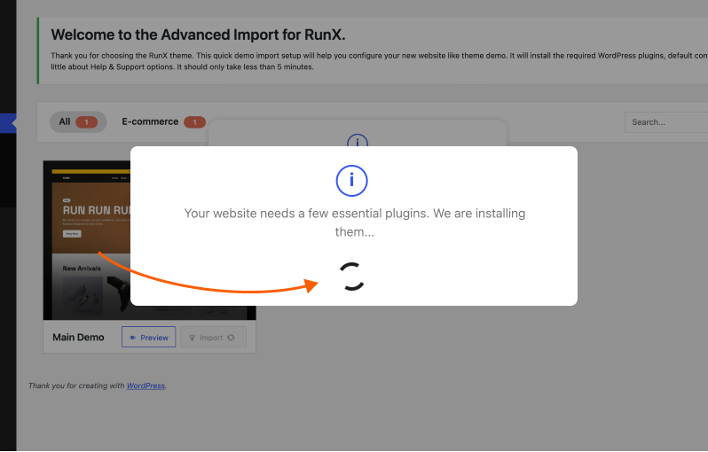Click the info icon in installing plugins dialog
The width and height of the screenshot is (708, 452).
[351, 181]
